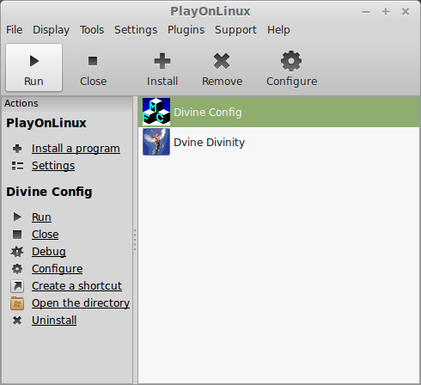This screenshot has height=385, width=421.
Task: Select the Dvine Divinity list entry
Action: (279, 142)
